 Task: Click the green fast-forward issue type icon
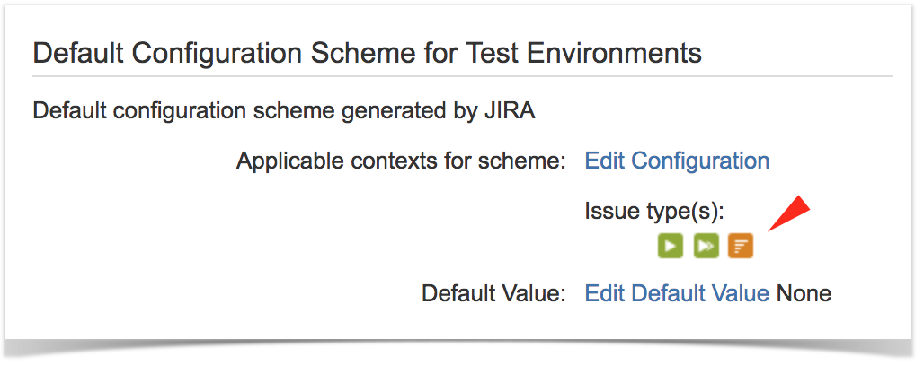click(x=706, y=246)
